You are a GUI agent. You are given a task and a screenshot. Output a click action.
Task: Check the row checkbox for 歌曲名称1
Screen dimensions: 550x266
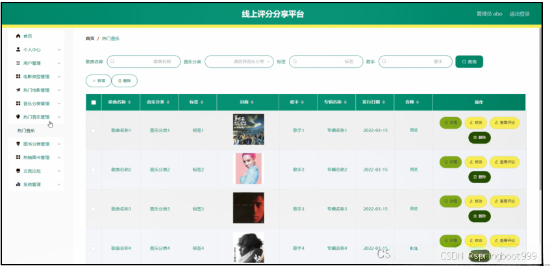94,130
